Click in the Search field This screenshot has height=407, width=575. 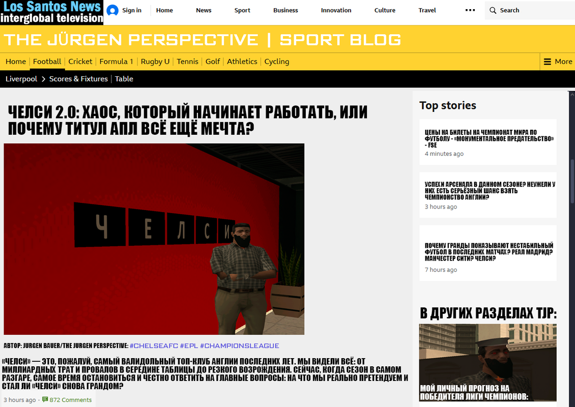click(x=530, y=10)
